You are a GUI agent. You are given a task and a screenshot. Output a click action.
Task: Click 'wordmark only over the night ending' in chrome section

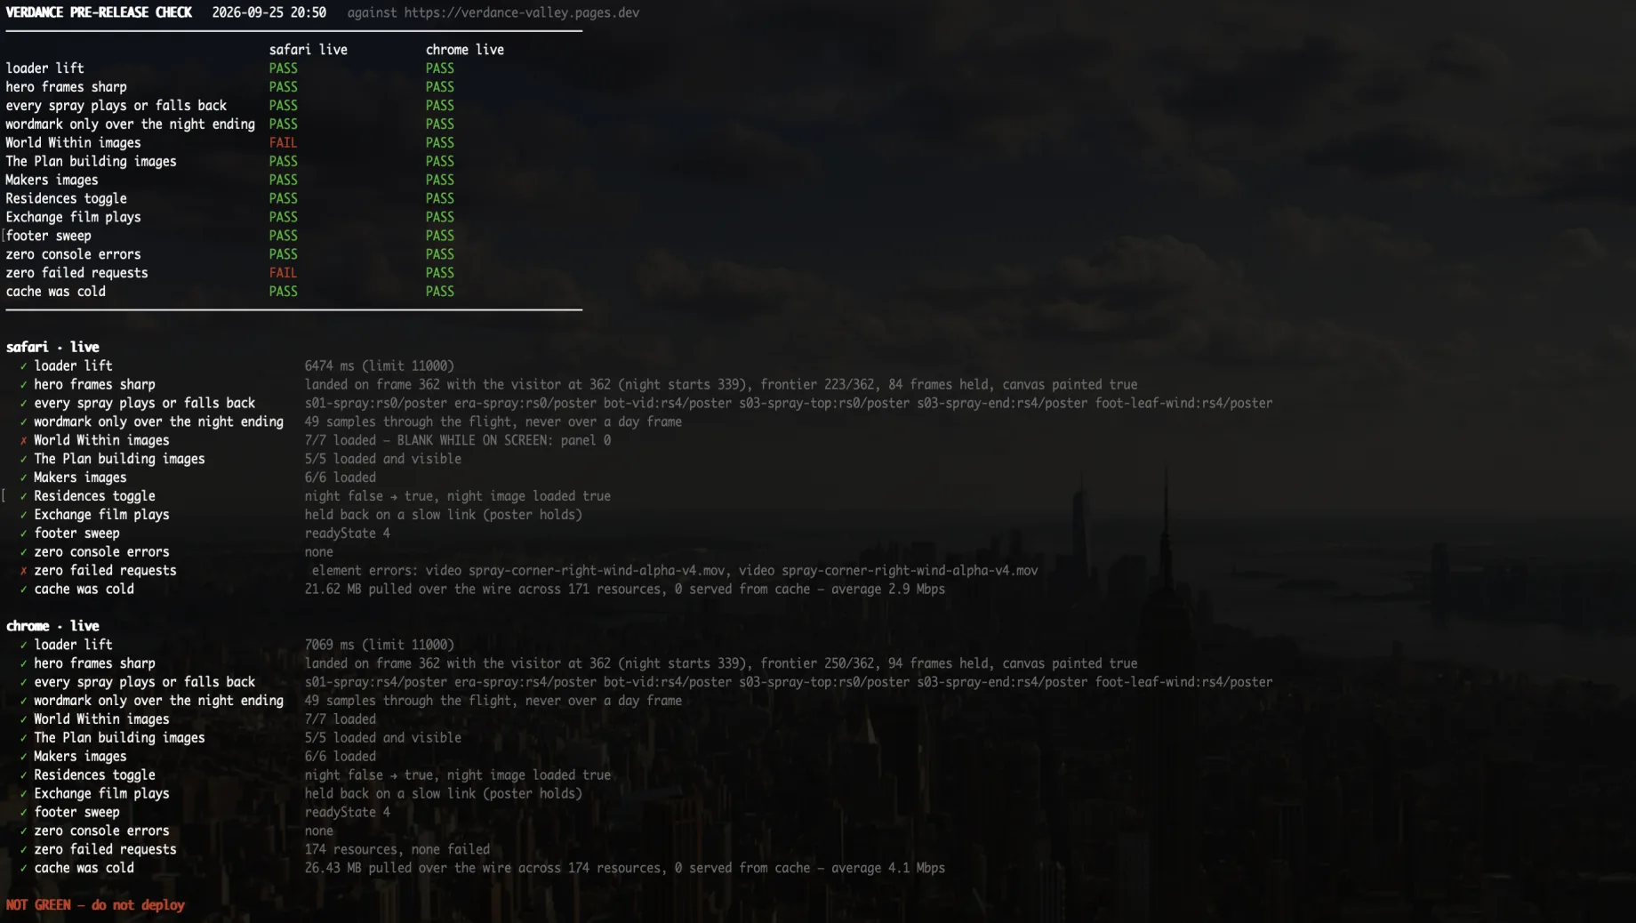pyautogui.click(x=158, y=701)
